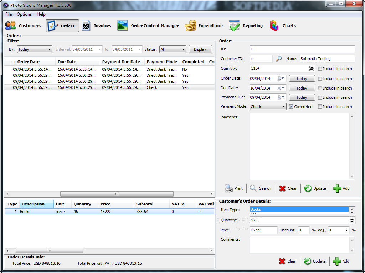Click the item Price field showing 15.99
The height and width of the screenshot is (273, 365).
tap(263, 230)
